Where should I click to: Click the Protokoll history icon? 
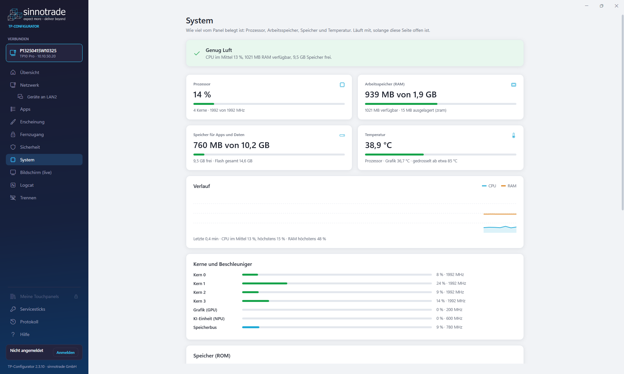pos(13,322)
